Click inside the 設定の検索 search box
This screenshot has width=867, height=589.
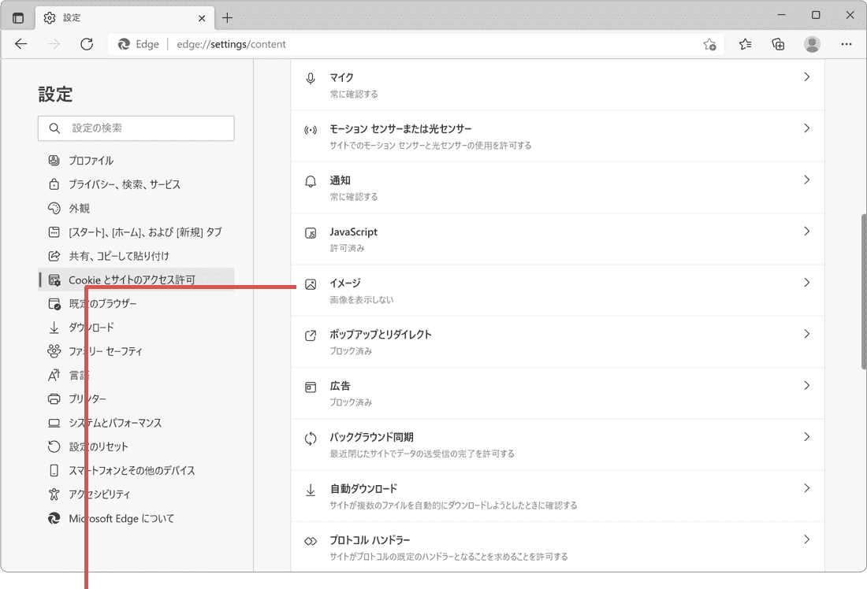[x=136, y=128]
